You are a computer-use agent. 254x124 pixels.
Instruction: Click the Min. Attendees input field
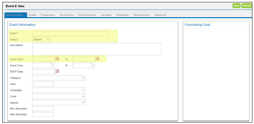coord(43,109)
